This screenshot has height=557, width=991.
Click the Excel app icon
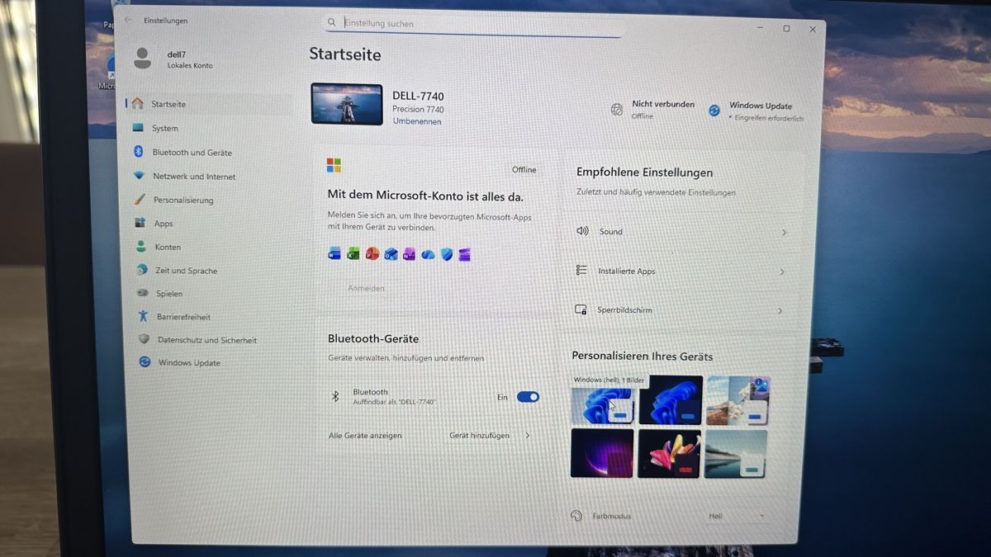[353, 254]
